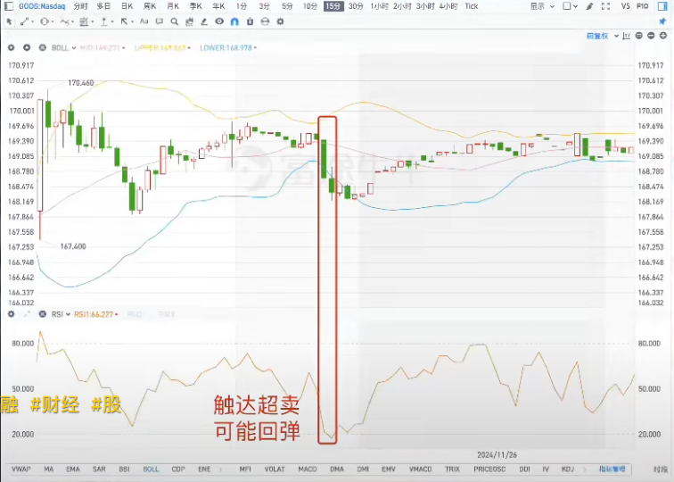Click the pencil brush drawing tool

(204, 21)
